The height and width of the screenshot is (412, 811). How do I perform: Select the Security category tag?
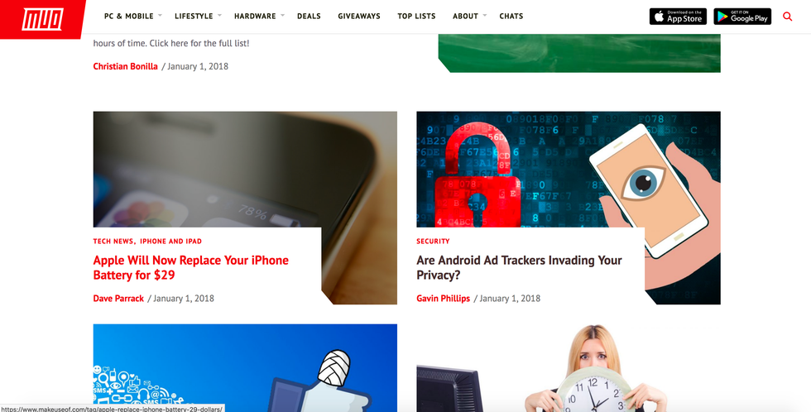pos(433,241)
